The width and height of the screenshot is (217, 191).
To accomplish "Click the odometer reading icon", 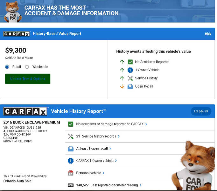I will tap(71, 185).
